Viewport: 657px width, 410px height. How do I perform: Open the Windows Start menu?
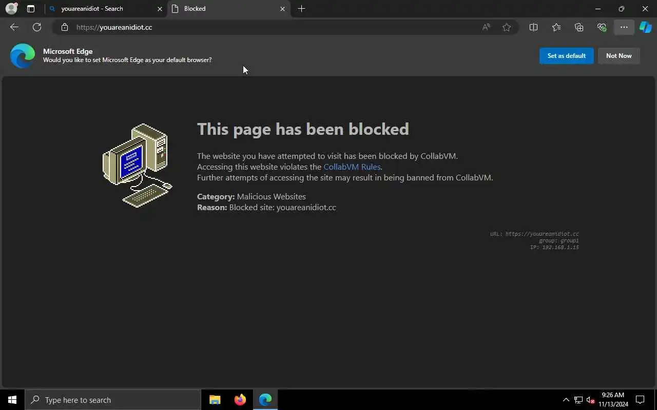point(12,400)
